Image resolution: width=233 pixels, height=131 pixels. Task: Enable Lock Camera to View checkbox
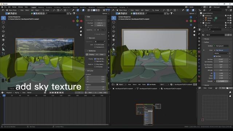[x=95, y=47]
